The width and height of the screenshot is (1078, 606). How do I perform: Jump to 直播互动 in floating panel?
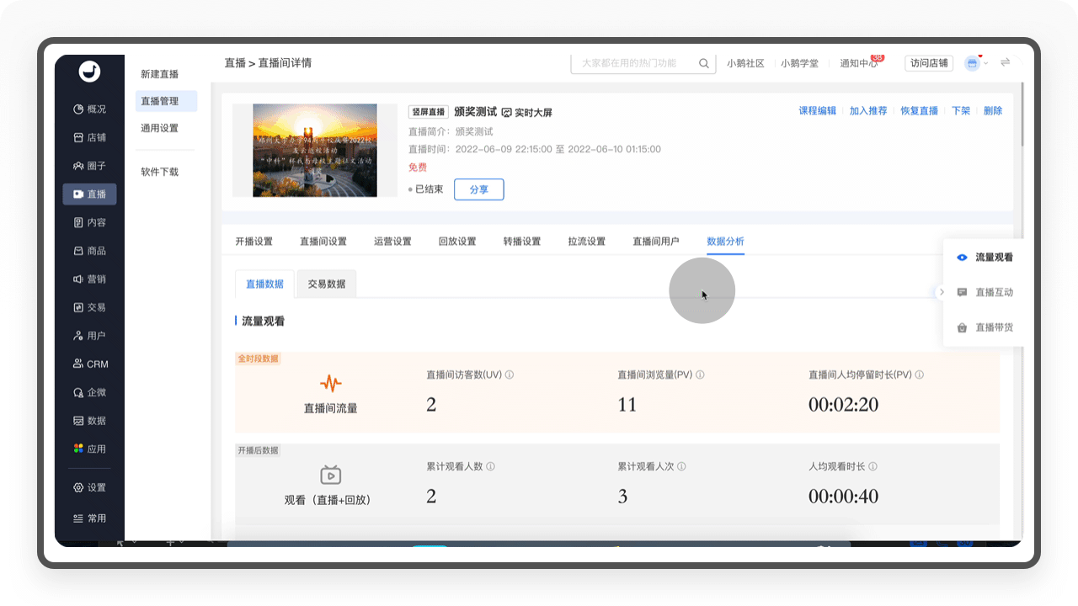(985, 292)
